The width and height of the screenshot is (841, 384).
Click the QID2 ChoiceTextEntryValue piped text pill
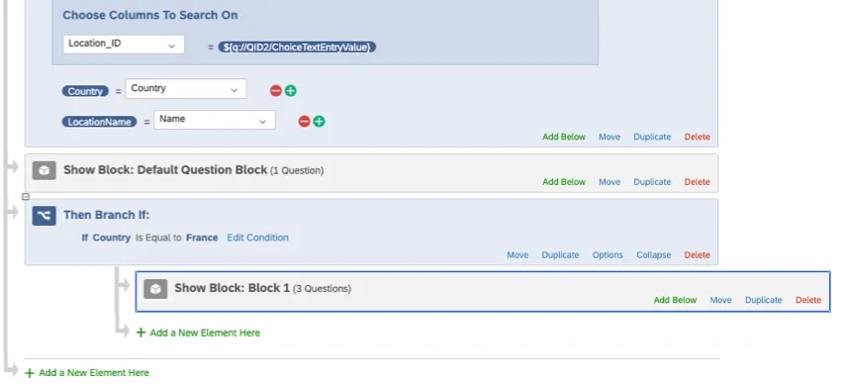pyautogui.click(x=297, y=48)
